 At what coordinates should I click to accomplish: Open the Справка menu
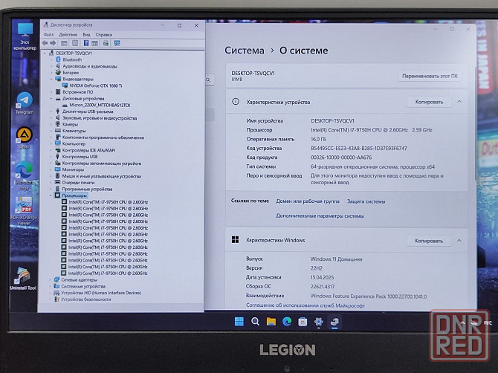[x=104, y=34]
